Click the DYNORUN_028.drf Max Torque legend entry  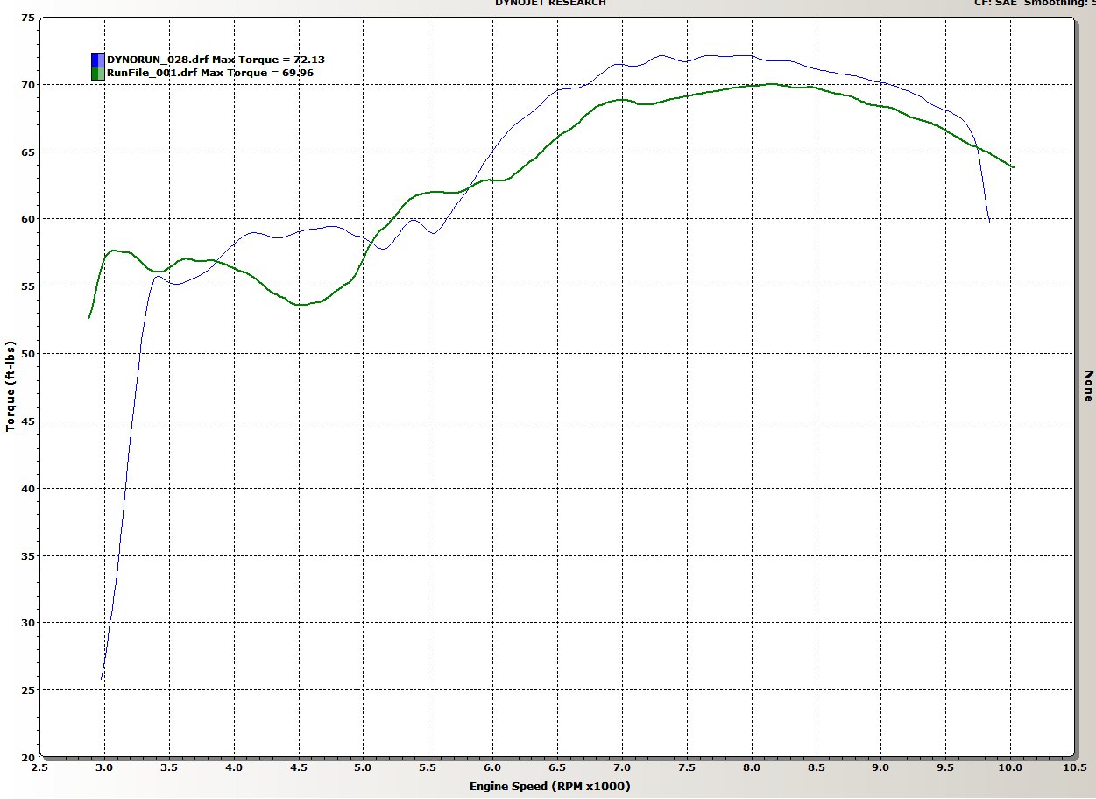click(210, 59)
